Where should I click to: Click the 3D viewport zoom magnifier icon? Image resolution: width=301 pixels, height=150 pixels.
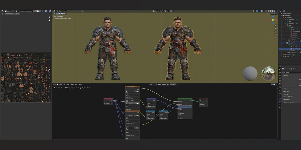[276, 26]
